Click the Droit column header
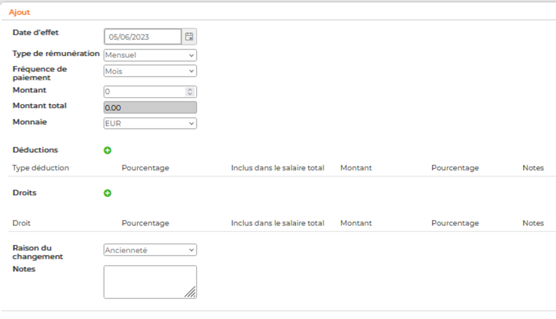This screenshot has width=556, height=319. click(22, 223)
